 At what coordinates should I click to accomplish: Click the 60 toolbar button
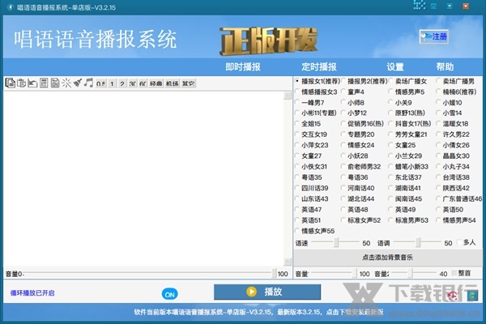coord(143,83)
